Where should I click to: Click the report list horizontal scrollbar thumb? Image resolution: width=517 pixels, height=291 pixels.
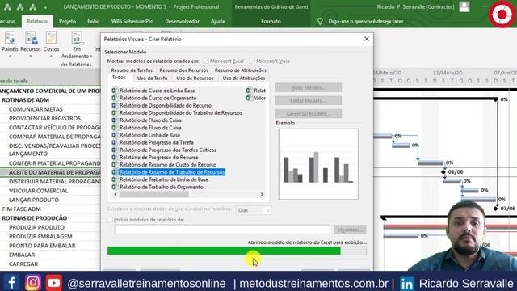[154, 194]
